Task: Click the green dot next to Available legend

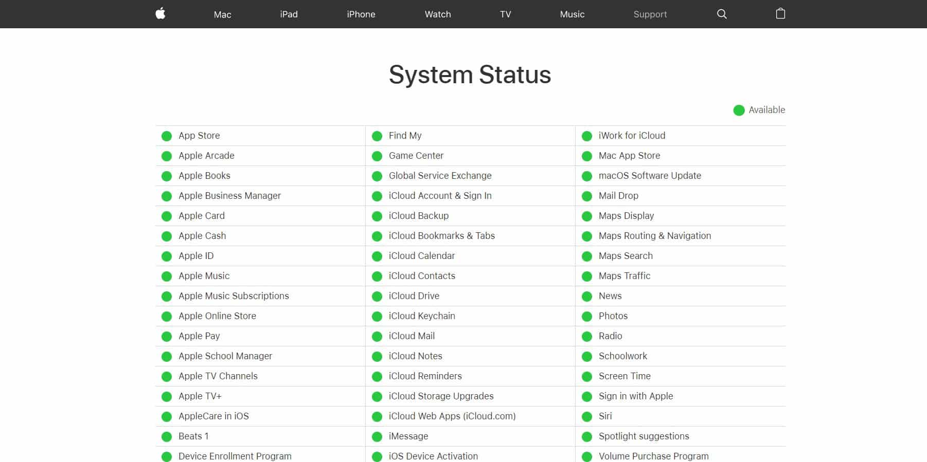Action: (739, 110)
